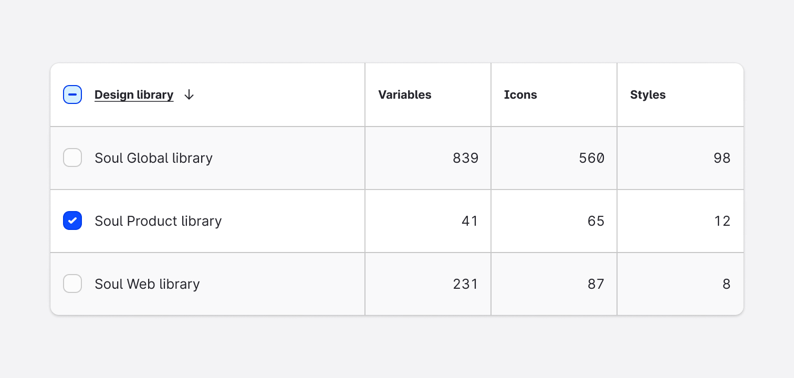Click the Styles value 8 for Soul Web
Screen dimensions: 794x378
(x=726, y=283)
